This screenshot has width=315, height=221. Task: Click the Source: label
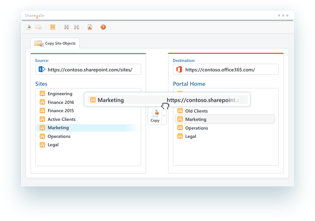[x=42, y=60]
